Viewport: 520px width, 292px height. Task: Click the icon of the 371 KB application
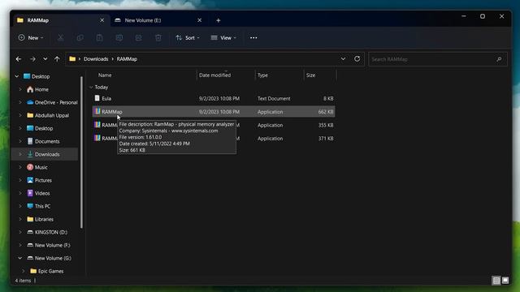point(97,138)
